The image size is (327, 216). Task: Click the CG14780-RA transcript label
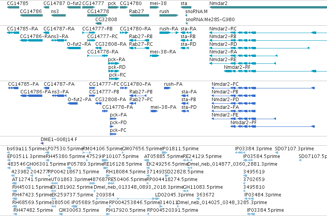pos(135,29)
